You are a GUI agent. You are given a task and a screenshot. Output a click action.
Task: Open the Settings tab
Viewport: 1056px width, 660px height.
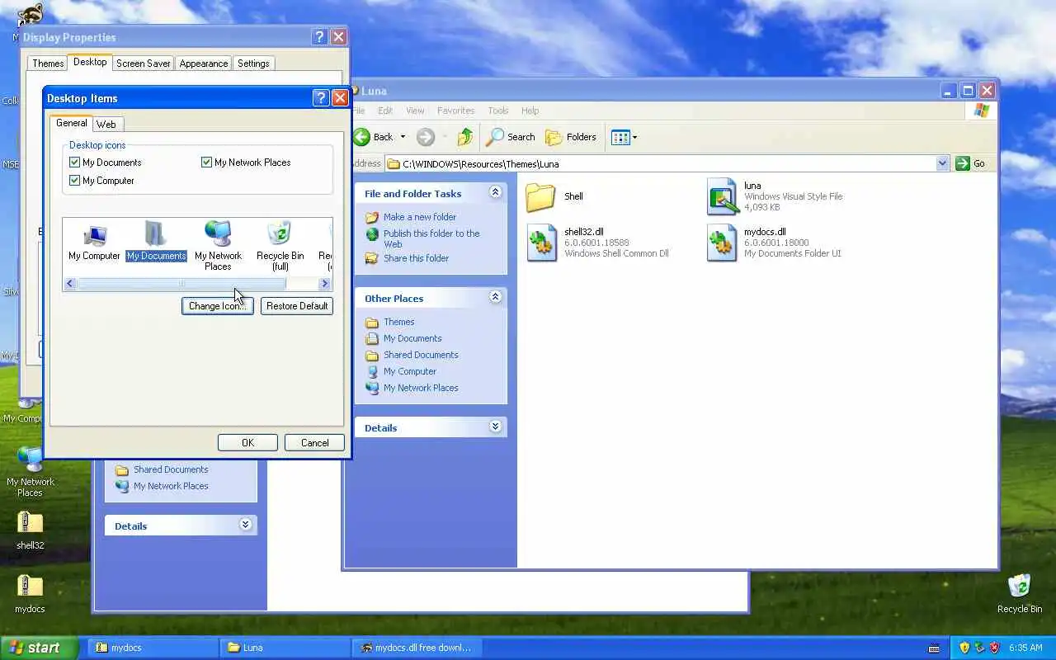253,64
